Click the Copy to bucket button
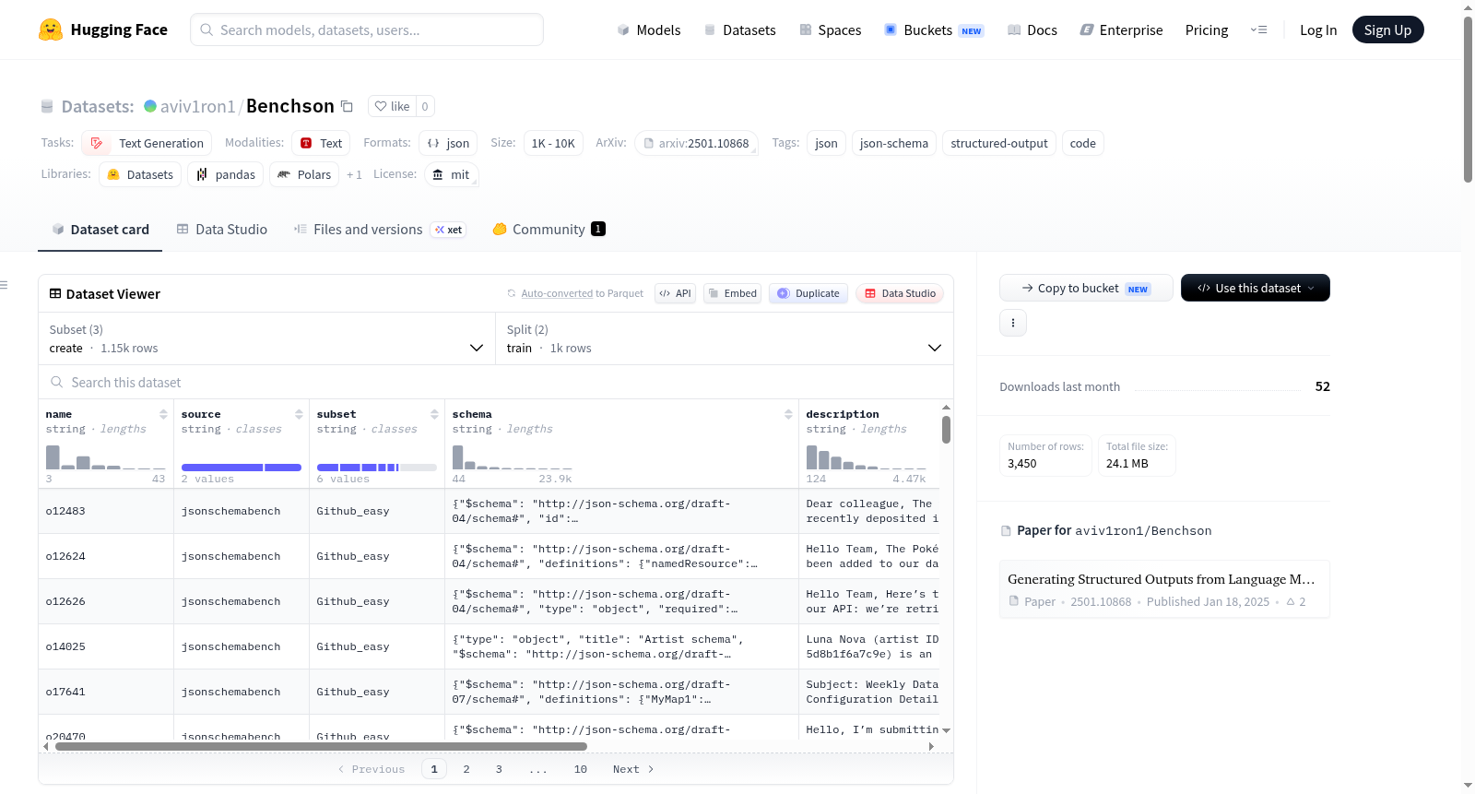1475x794 pixels. point(1086,288)
